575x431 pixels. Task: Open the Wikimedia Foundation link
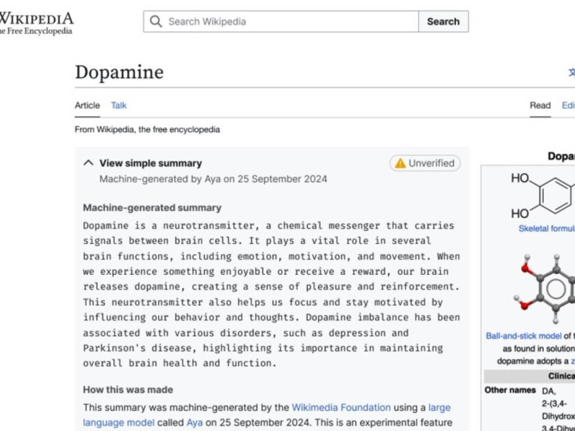(341, 408)
